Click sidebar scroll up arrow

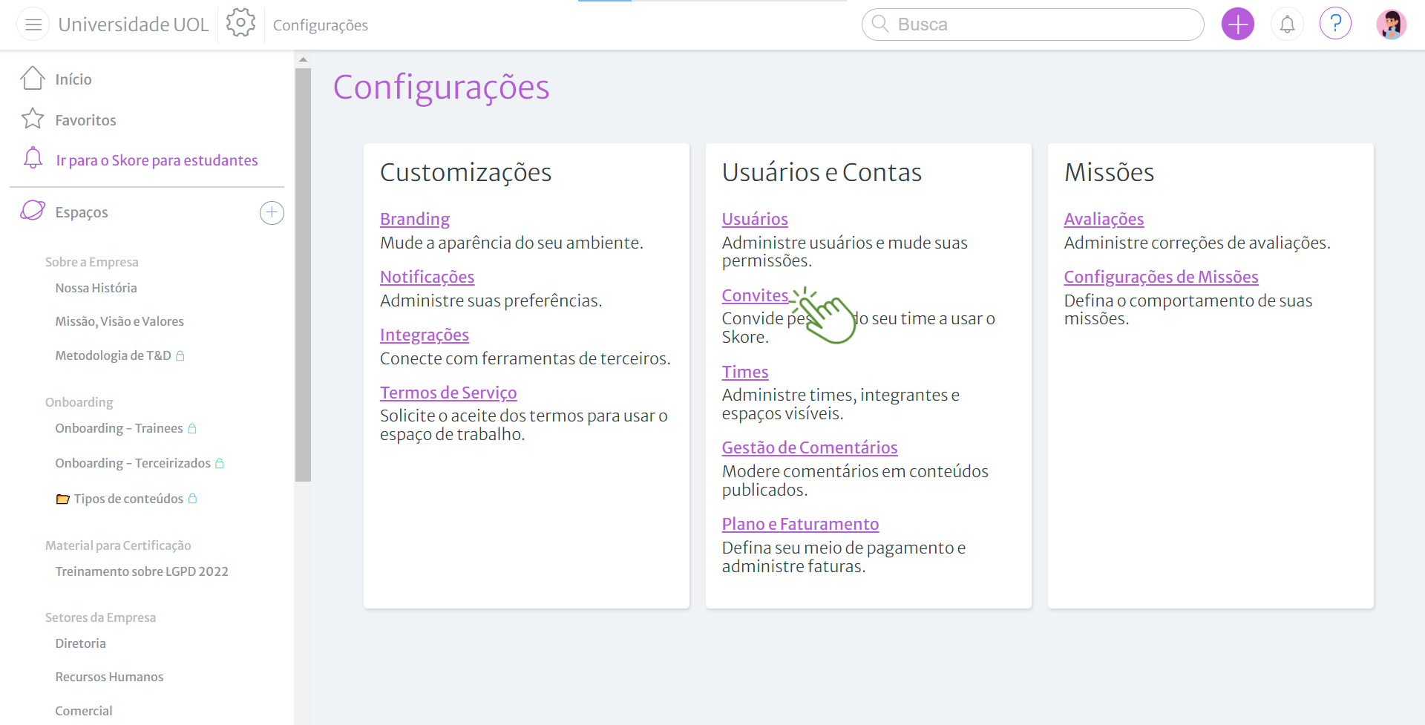(x=303, y=59)
